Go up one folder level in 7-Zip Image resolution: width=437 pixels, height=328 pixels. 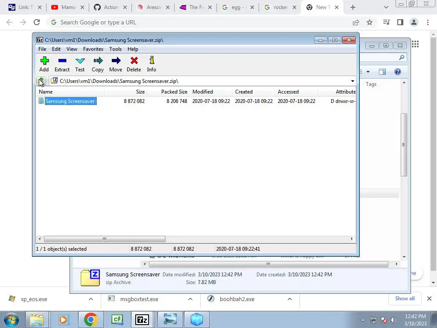point(41,81)
